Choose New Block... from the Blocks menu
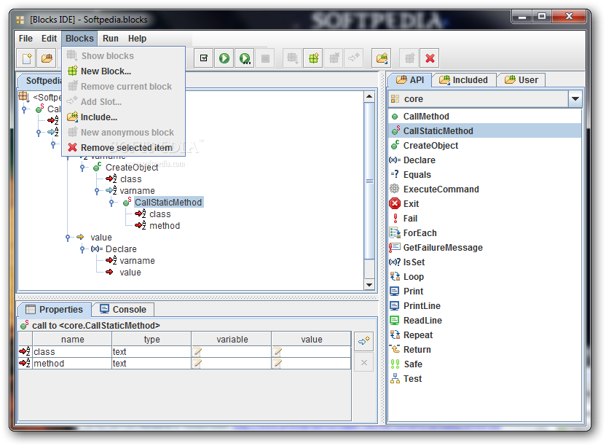 pyautogui.click(x=123, y=71)
